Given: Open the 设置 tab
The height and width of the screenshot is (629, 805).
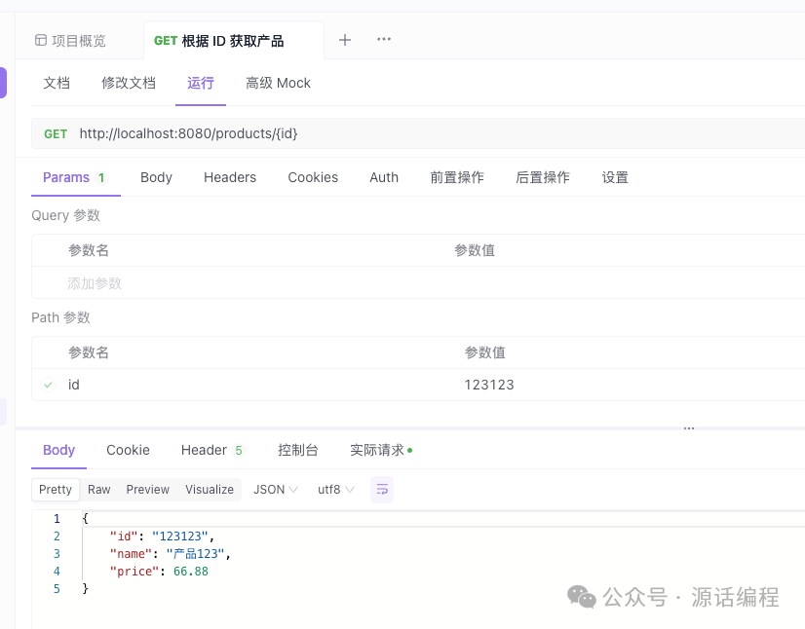Looking at the screenshot, I should [x=615, y=177].
